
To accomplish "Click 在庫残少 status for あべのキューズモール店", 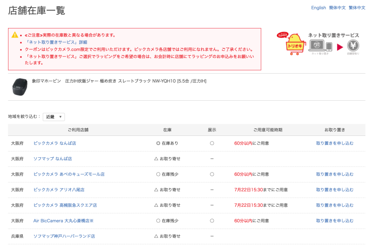I will point(167,174).
